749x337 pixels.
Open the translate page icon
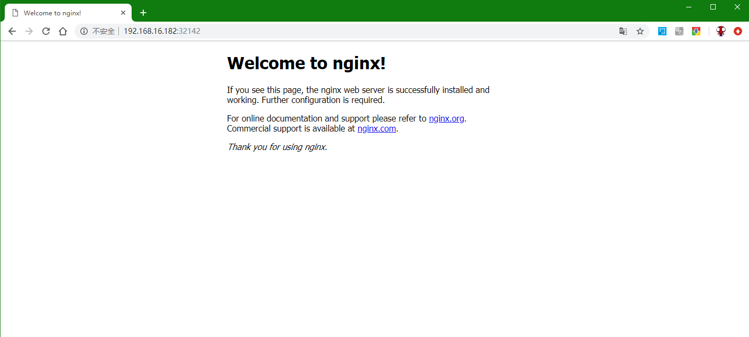click(623, 31)
